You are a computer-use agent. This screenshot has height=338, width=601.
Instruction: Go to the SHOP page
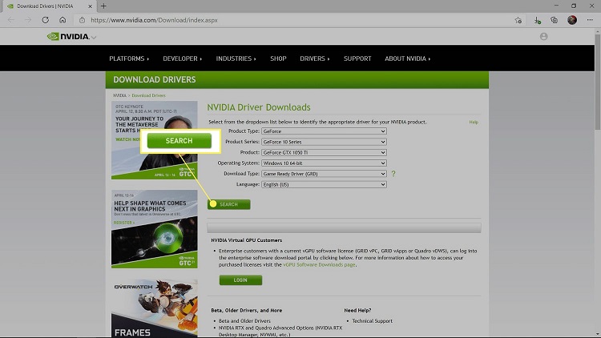(278, 58)
